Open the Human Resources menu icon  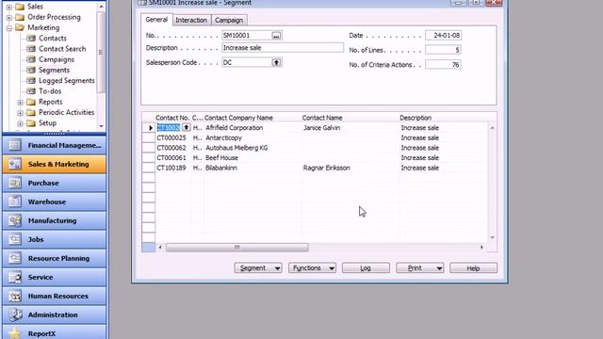click(x=15, y=296)
